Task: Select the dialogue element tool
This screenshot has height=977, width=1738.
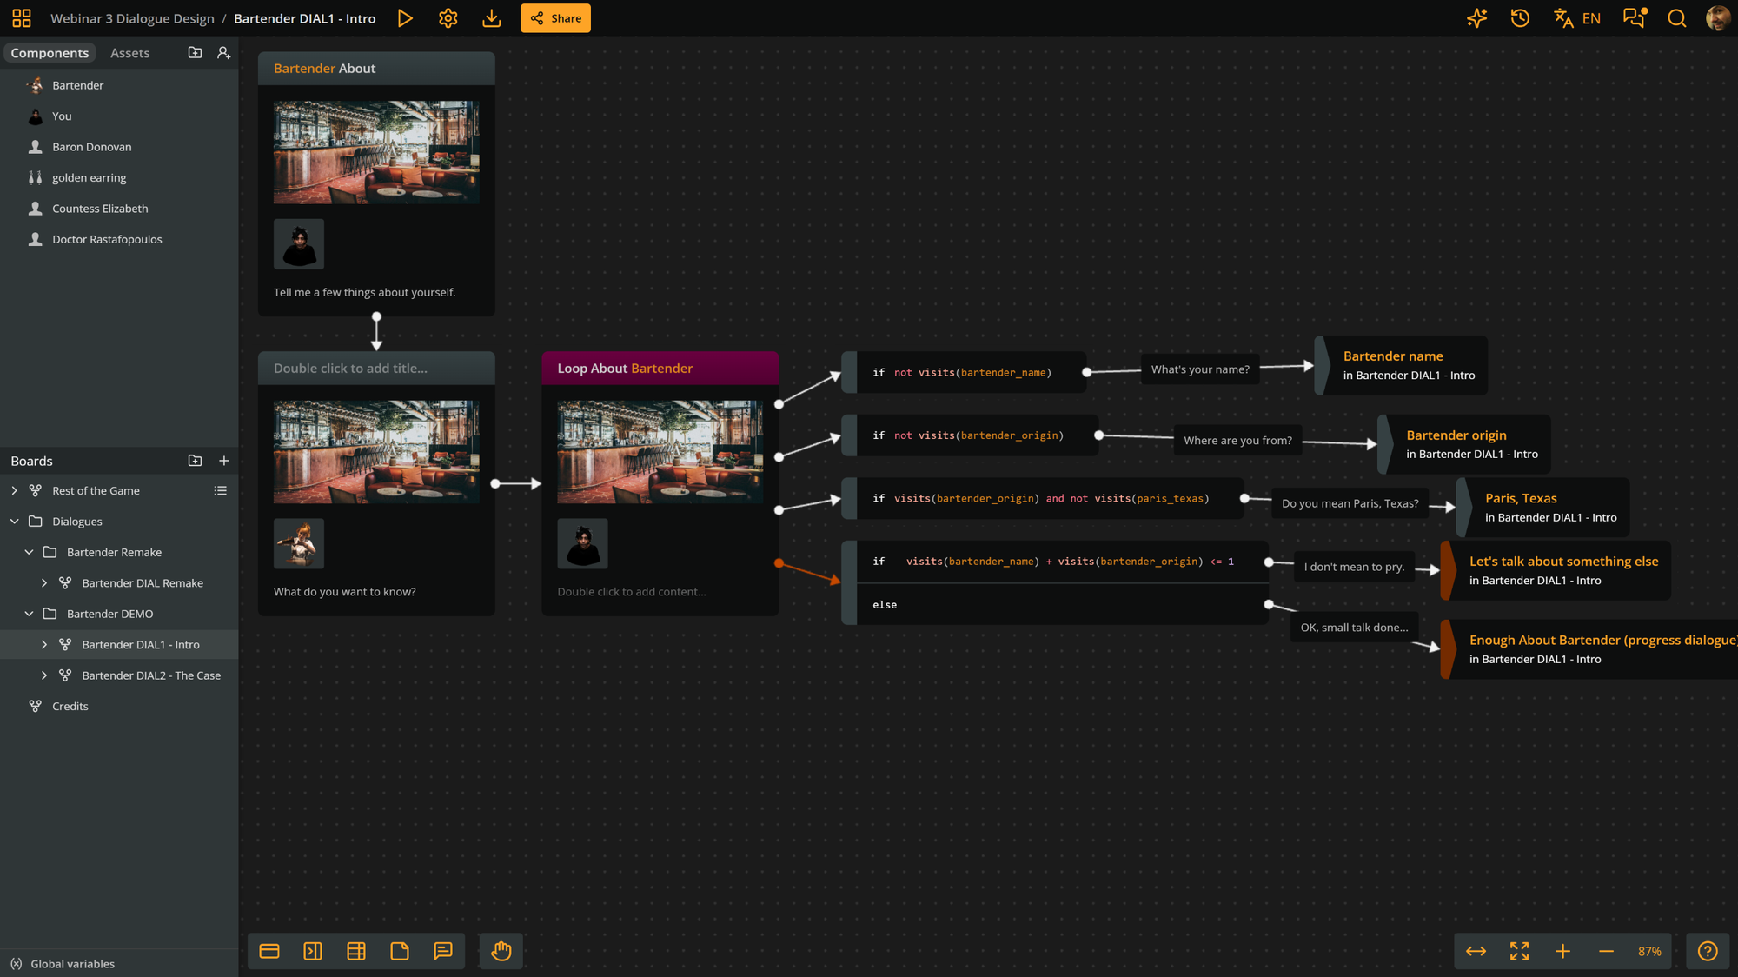Action: (x=269, y=951)
